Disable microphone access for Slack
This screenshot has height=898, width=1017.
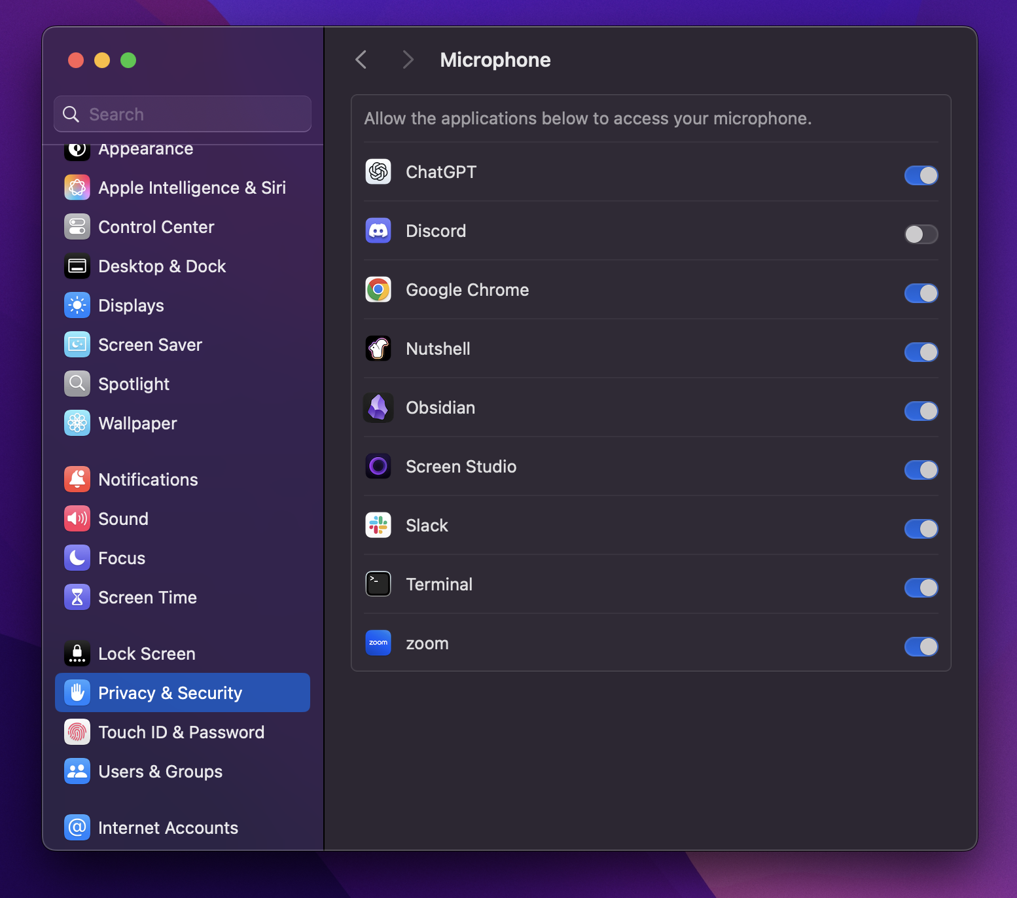(x=921, y=529)
